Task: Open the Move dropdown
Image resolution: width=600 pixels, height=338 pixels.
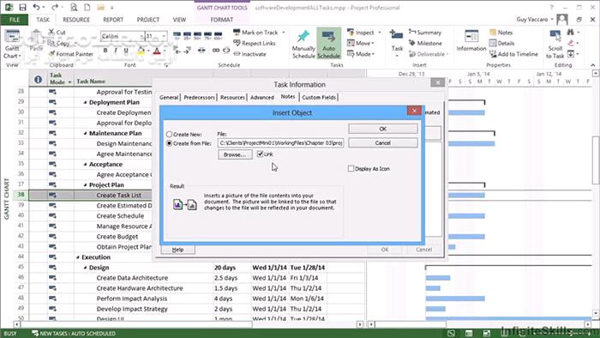Action: point(361,43)
